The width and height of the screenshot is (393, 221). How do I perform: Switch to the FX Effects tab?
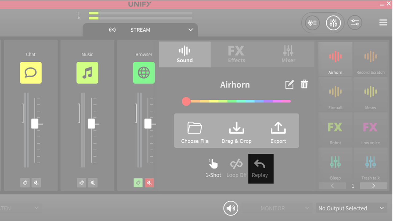[236, 54]
